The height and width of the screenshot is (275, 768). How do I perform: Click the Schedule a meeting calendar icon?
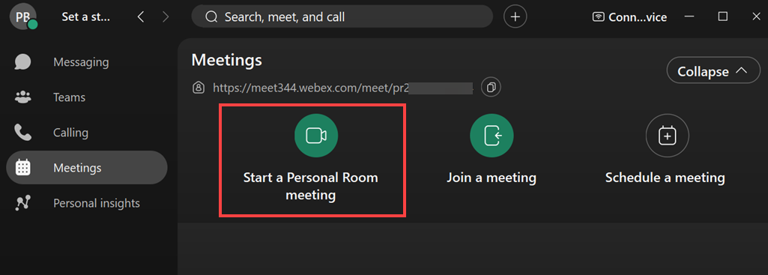pyautogui.click(x=667, y=136)
